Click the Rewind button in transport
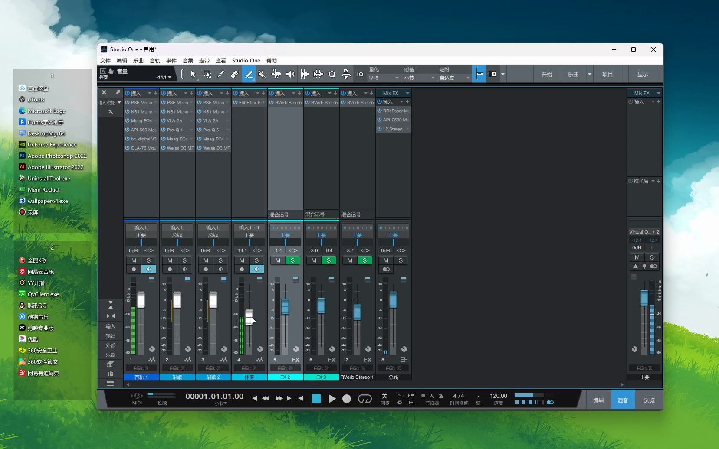The width and height of the screenshot is (719, 449). (x=266, y=398)
